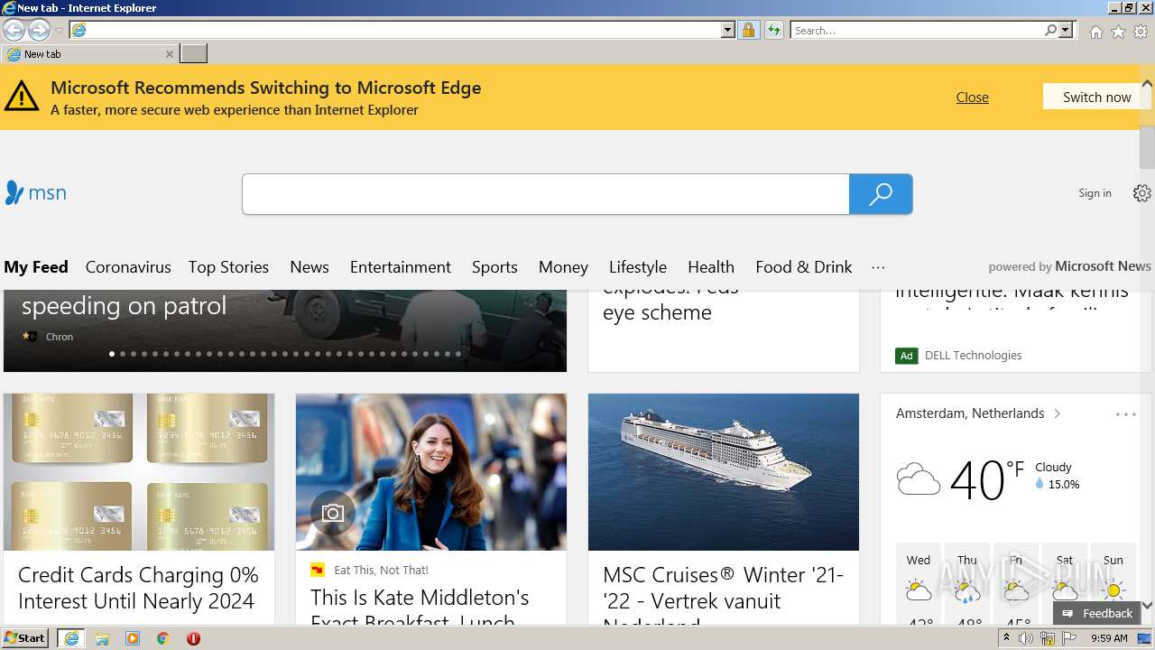The height and width of the screenshot is (650, 1155).
Task: Click the toolbar search magnifier icon
Action: point(1050,30)
